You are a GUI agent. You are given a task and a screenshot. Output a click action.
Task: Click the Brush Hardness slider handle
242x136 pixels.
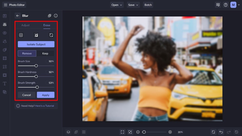[x=36, y=77]
